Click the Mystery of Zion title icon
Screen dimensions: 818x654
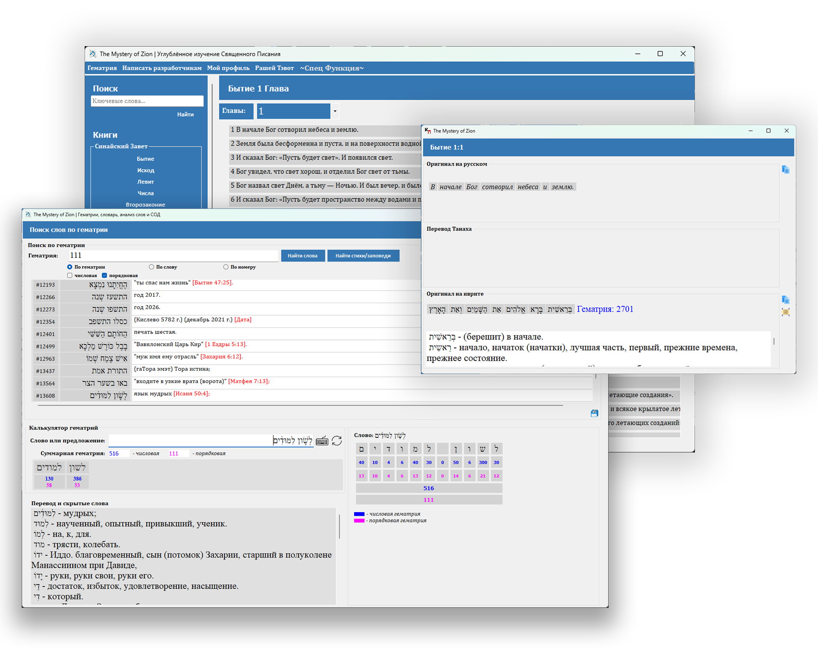coord(93,54)
